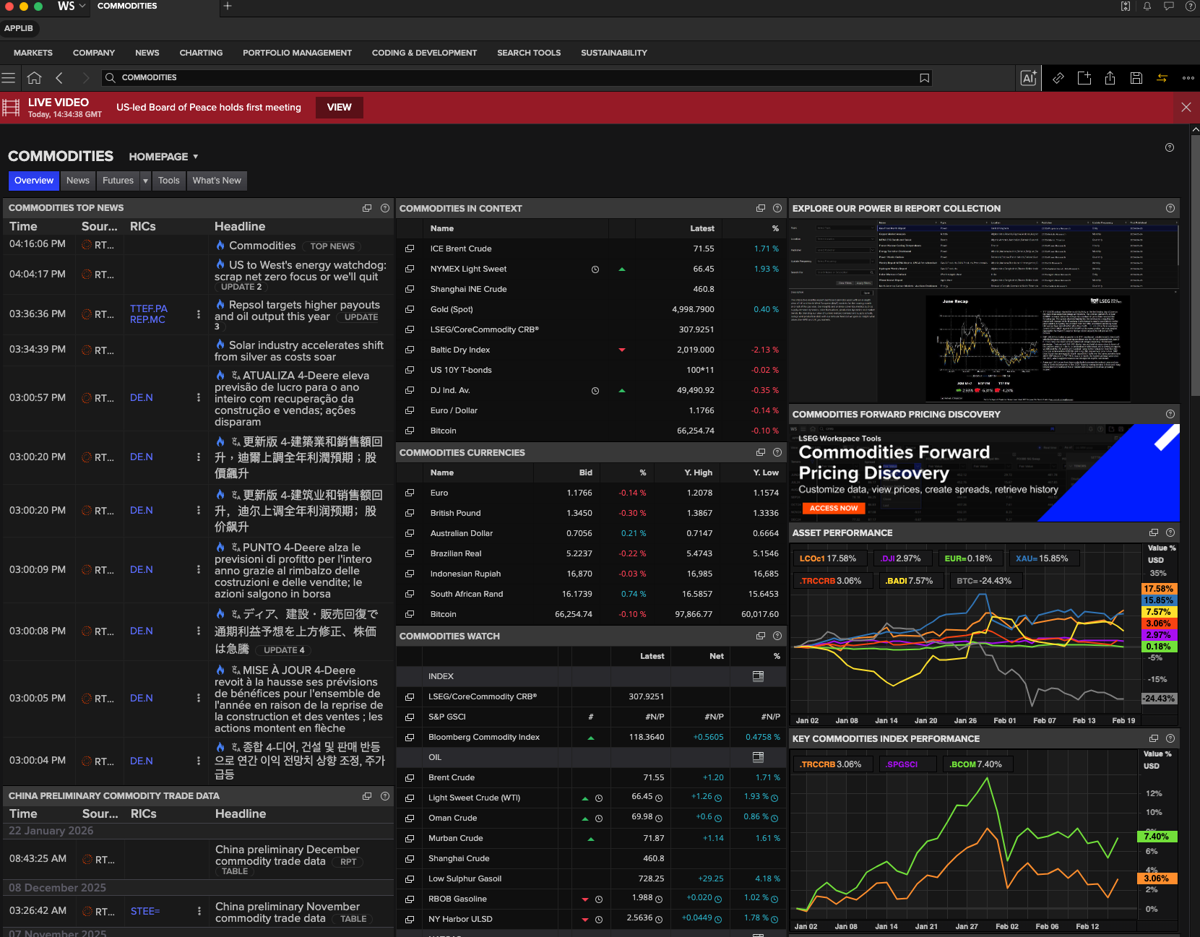Open the PORTFOLIO MANAGEMENT menu
The width and height of the screenshot is (1200, 937).
click(x=297, y=53)
